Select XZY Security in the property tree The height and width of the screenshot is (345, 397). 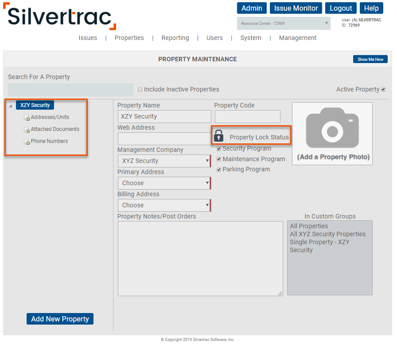click(x=35, y=105)
